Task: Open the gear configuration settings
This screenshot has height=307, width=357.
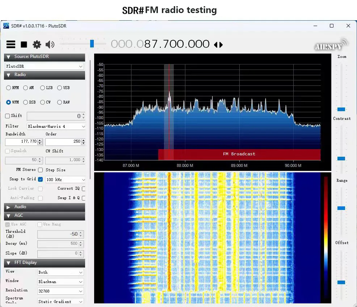Action: (37, 45)
